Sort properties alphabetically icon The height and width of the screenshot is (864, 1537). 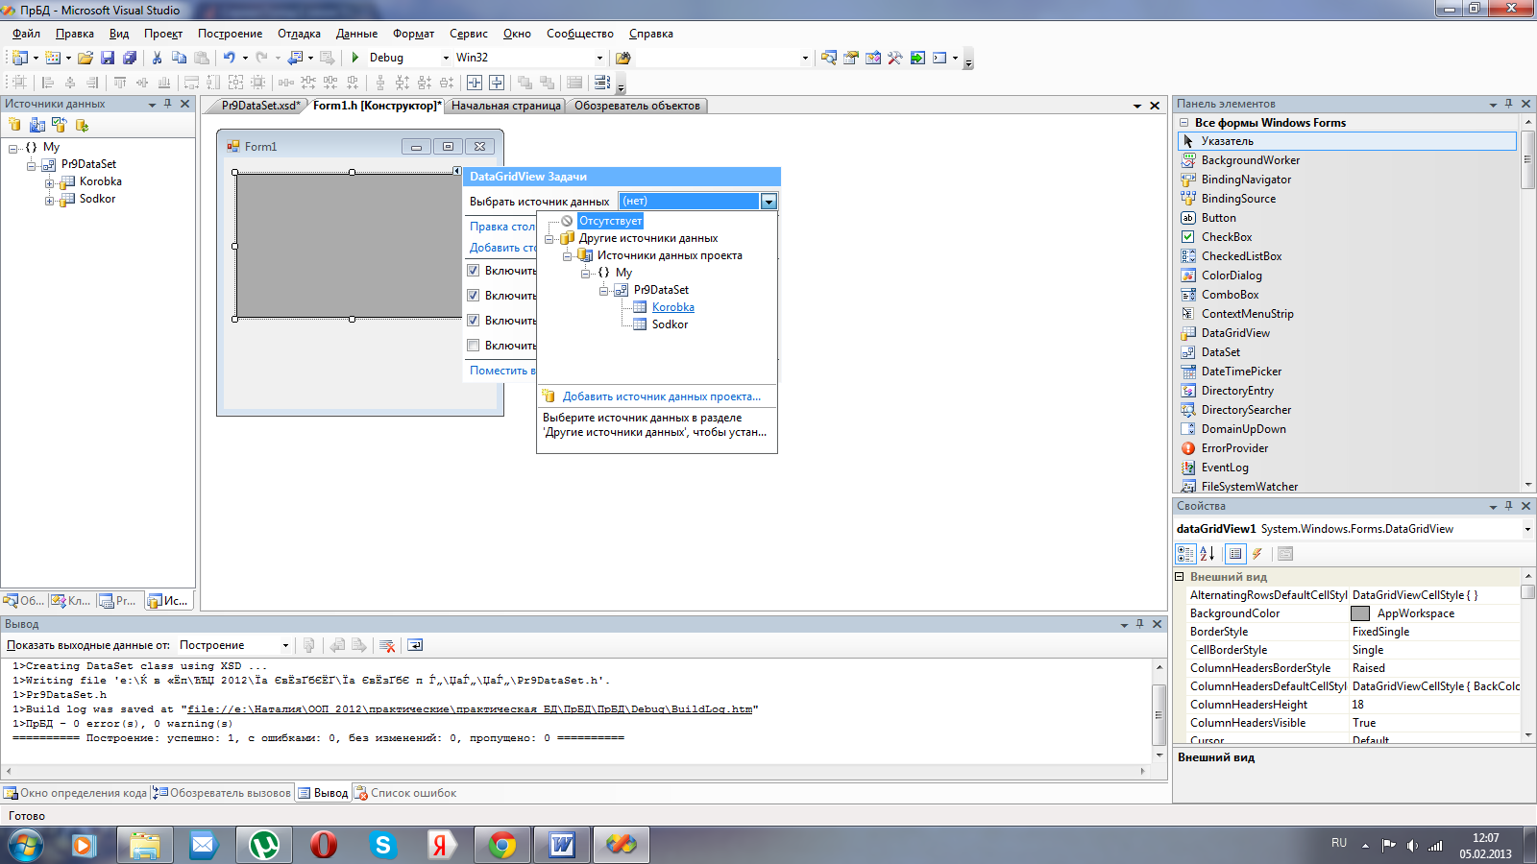click(1208, 554)
